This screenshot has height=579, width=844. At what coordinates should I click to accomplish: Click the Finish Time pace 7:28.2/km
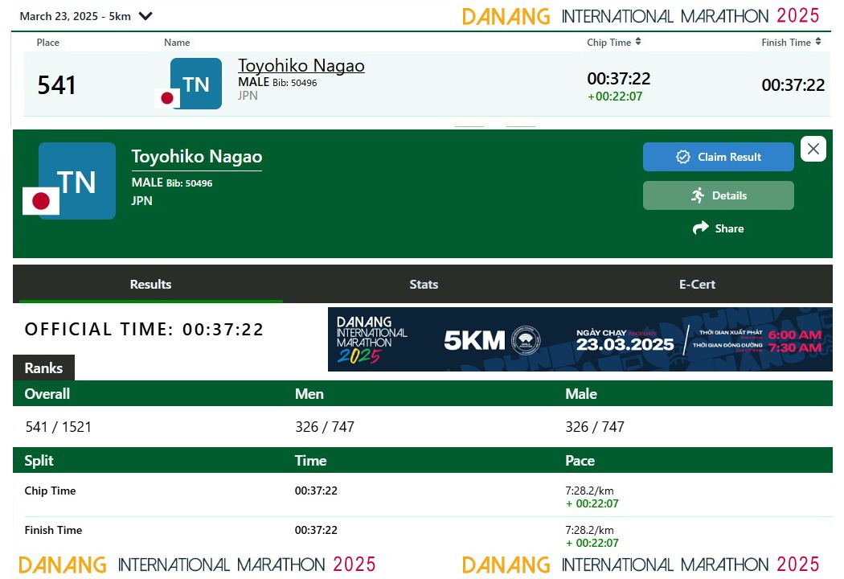point(589,530)
